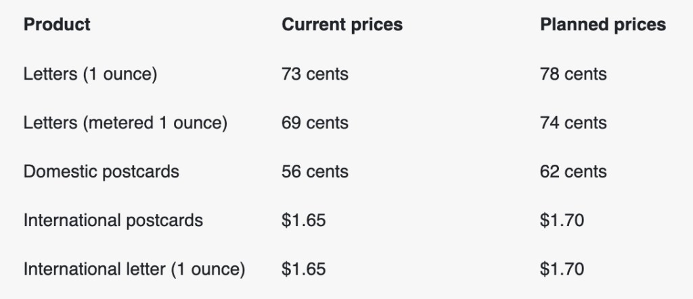Screen dimensions: 693x299
Task: Click the word "Domestic" in the postcards row
Action: (60, 171)
